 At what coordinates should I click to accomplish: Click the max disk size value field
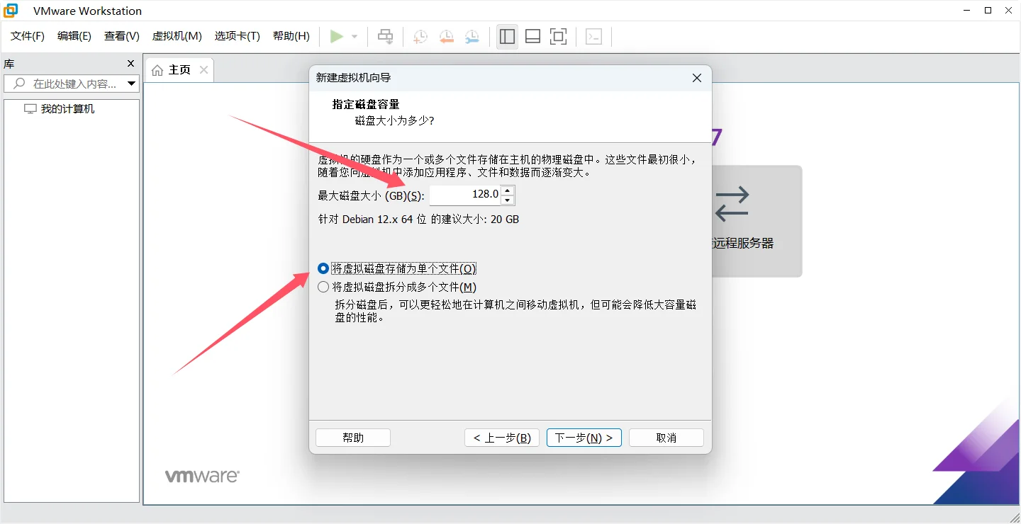coord(465,195)
